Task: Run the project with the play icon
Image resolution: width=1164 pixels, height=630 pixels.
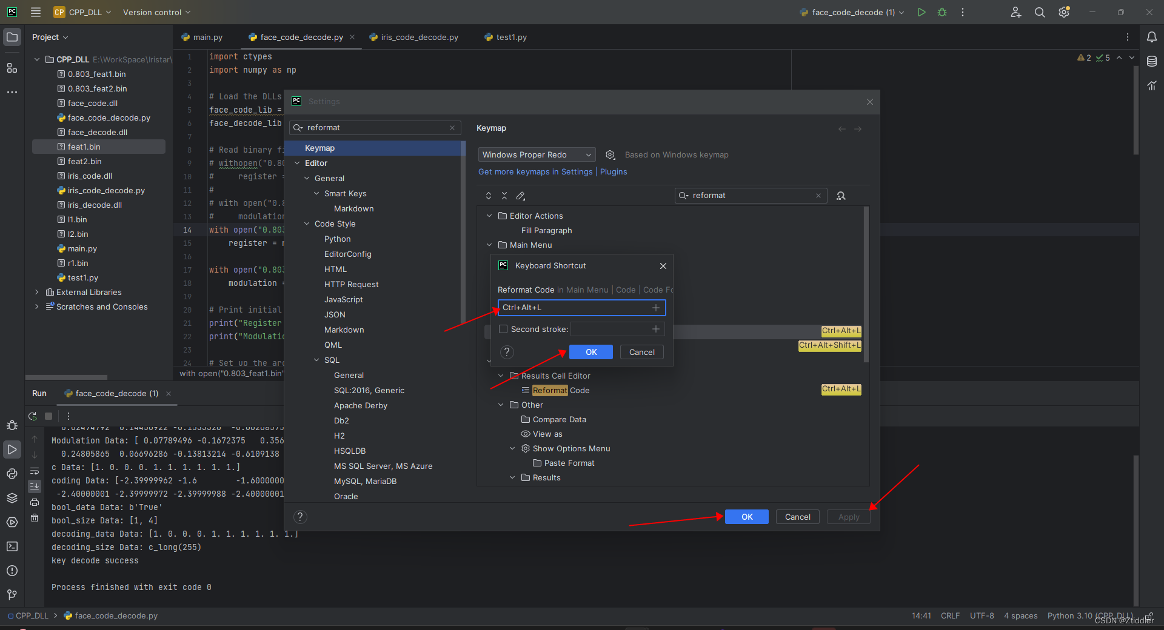Action: (x=921, y=12)
